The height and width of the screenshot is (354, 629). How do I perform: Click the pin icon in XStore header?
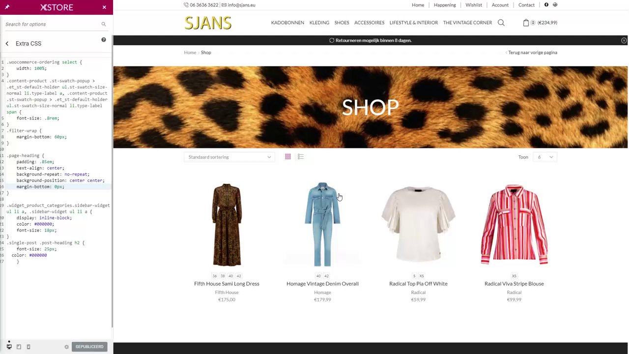coord(7,7)
